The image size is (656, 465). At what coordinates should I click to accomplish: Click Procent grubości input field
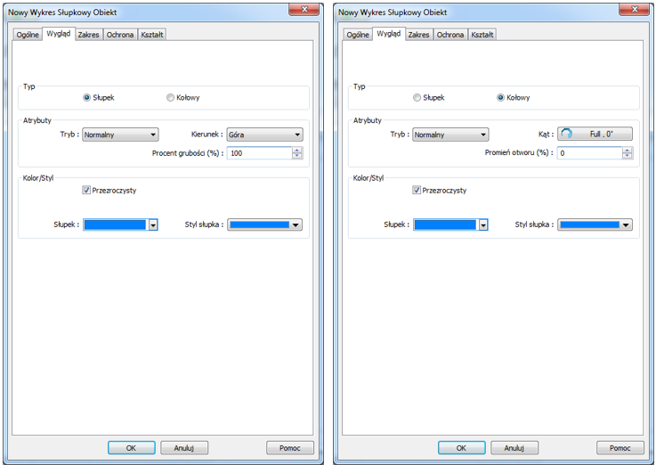[x=259, y=152]
